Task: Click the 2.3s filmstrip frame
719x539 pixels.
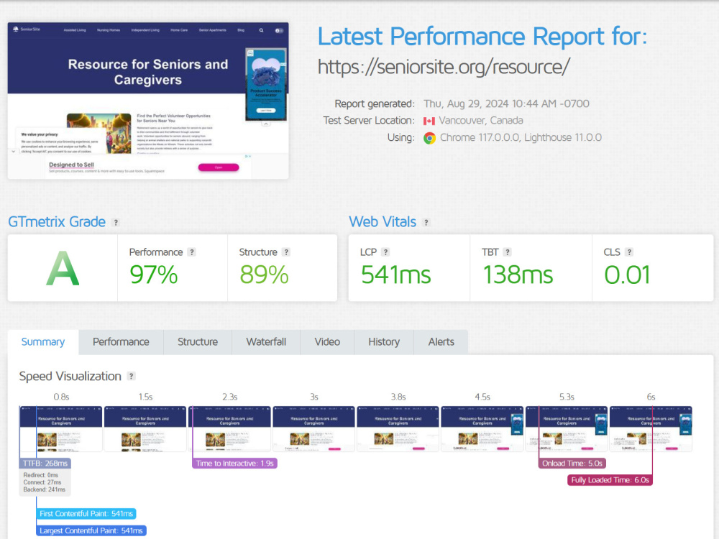Action: pos(230,429)
